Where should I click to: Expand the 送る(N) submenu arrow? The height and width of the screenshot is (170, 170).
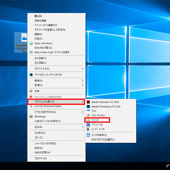82,127
